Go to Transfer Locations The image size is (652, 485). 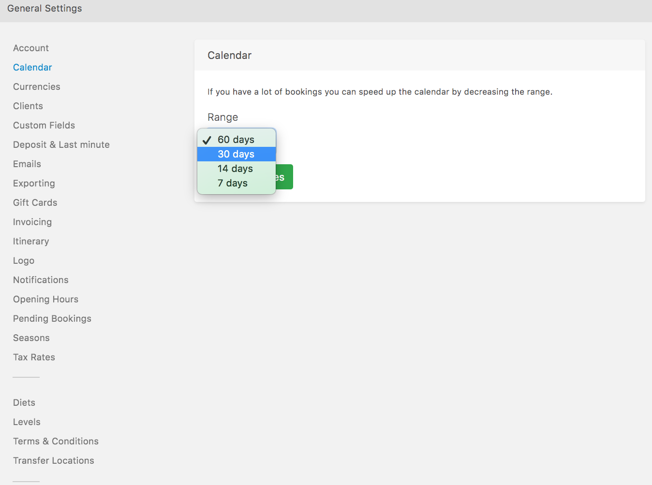54,460
